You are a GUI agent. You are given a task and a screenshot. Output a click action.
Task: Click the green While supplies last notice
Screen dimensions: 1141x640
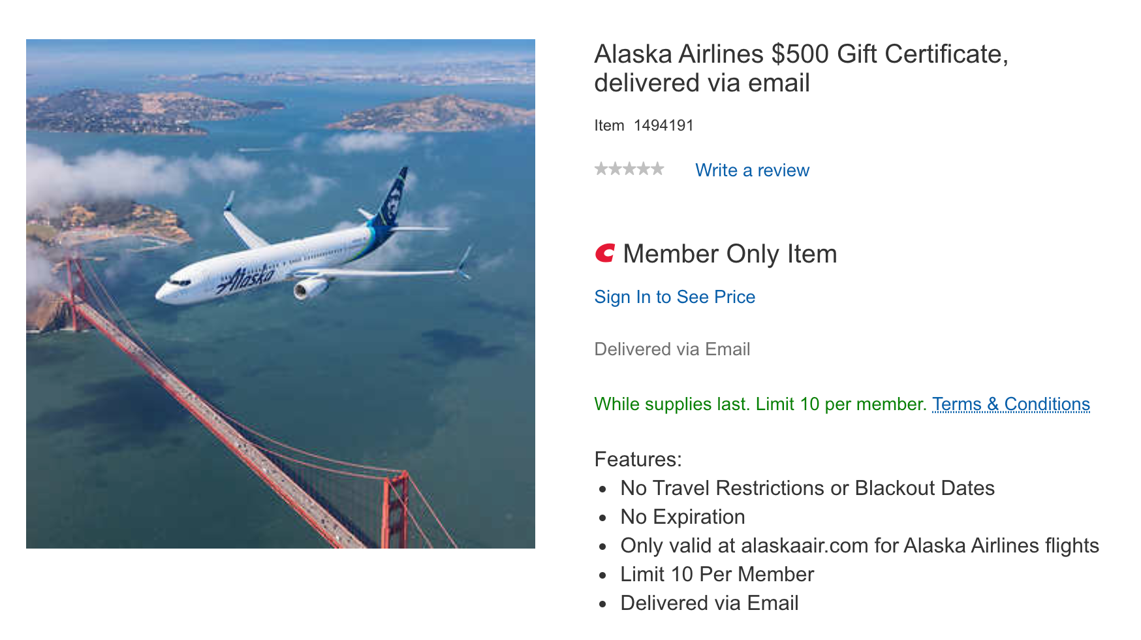pyautogui.click(x=760, y=404)
